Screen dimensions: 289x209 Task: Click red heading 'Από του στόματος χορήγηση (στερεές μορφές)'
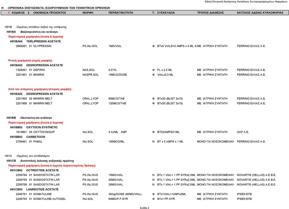[40, 89]
